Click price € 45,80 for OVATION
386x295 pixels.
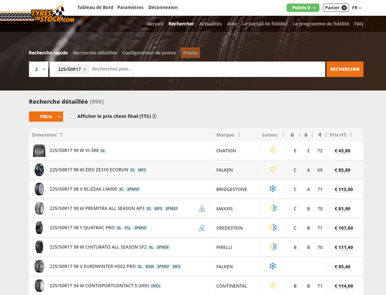(x=342, y=151)
